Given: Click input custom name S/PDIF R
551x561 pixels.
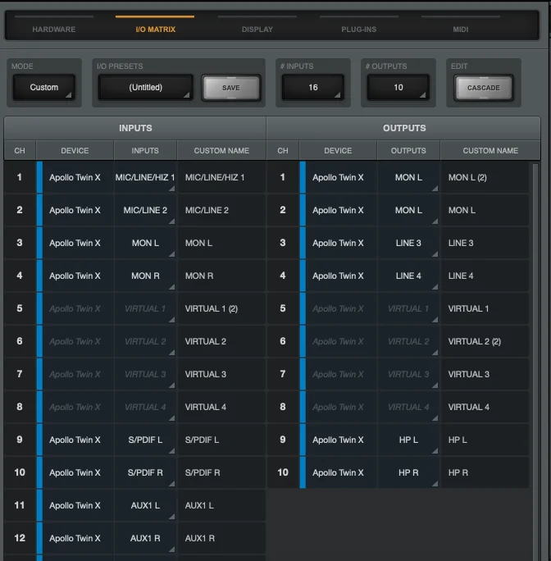Looking at the screenshot, I should tap(222, 472).
